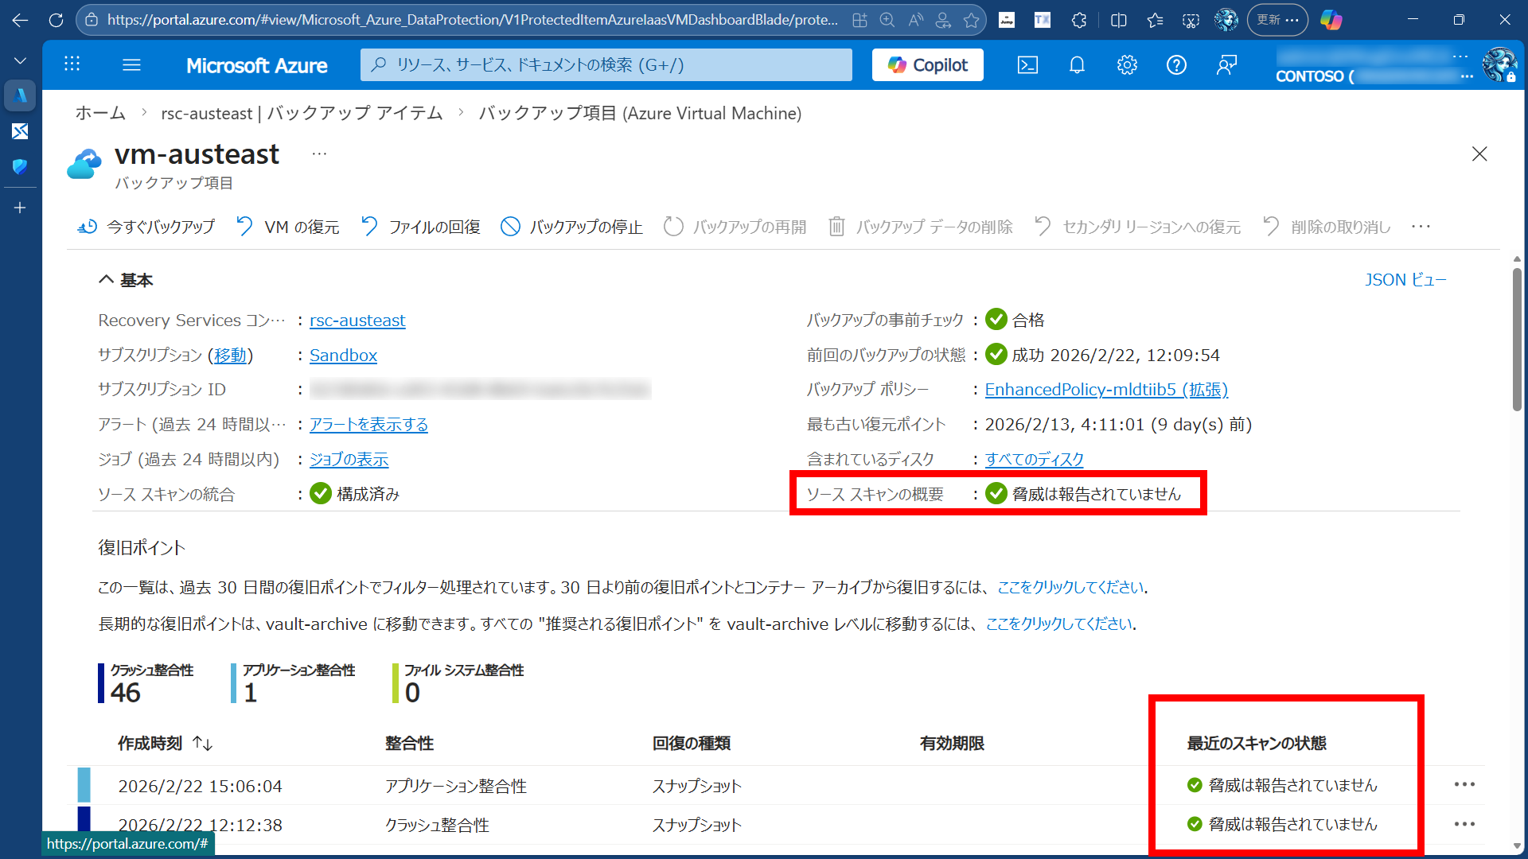Viewport: 1528px width, 859px height.
Task: Launch Copilot from the Azure top bar
Action: (927, 64)
